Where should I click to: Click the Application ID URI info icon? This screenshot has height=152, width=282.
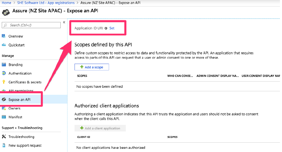pos(106,28)
